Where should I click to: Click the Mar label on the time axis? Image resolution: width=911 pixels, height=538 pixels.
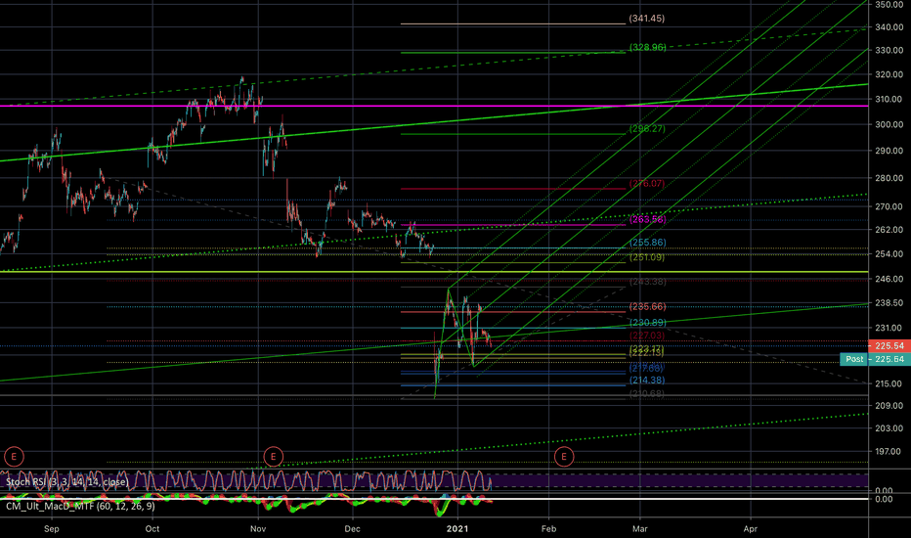coord(639,528)
